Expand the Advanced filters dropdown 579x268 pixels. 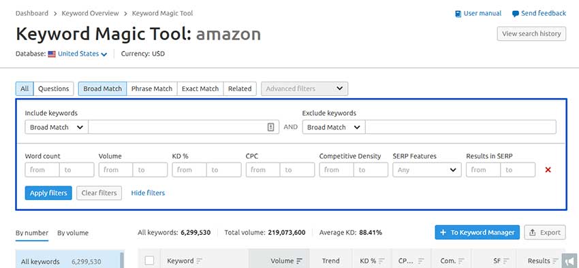click(x=304, y=89)
